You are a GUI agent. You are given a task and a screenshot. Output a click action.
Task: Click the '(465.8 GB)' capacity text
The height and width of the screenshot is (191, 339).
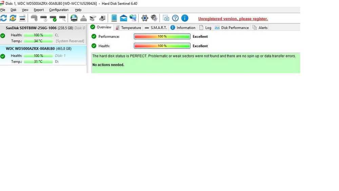tap(64, 49)
